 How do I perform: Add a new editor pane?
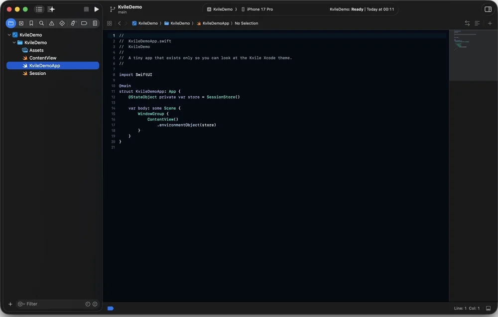pos(490,23)
